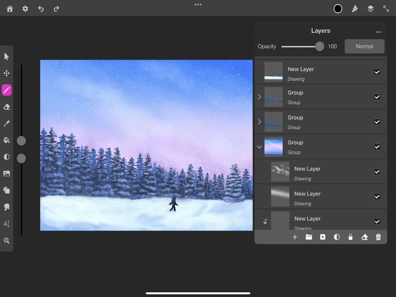Choose the Paint Bucket fill tool
This screenshot has height=297, width=396.
pos(6,140)
